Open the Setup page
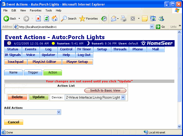 coord(102,49)
